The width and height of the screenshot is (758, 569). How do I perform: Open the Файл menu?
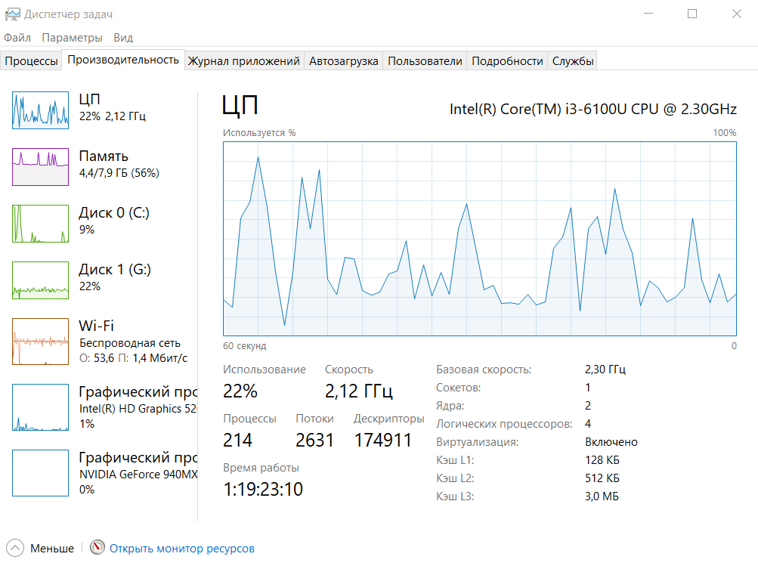point(17,37)
